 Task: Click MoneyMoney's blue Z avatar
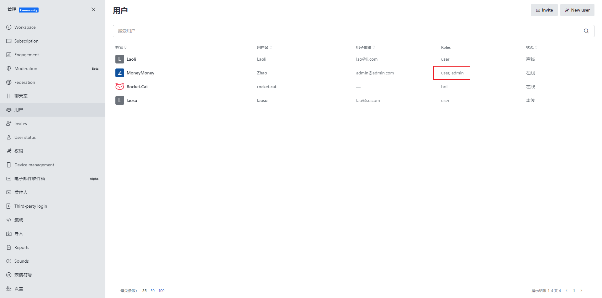coord(119,73)
